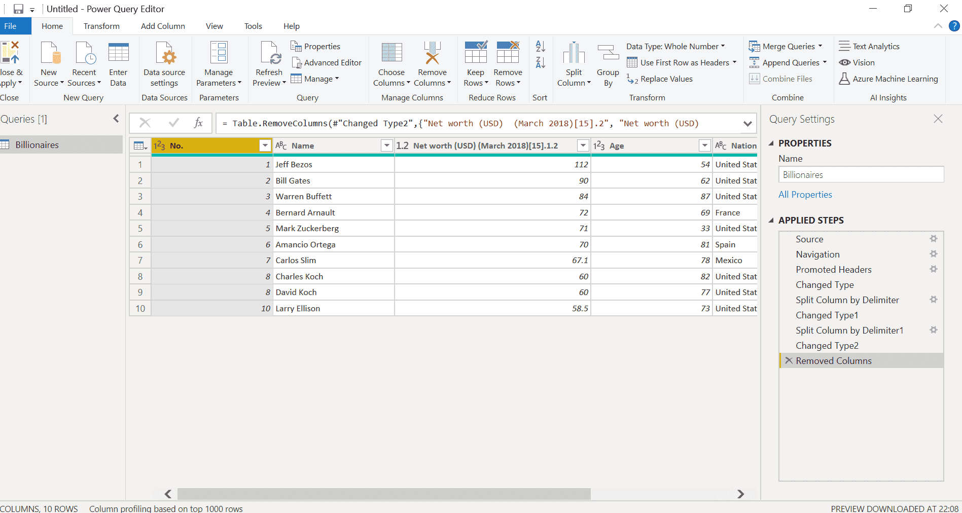Click the Manage Parameters icon

coord(219,53)
